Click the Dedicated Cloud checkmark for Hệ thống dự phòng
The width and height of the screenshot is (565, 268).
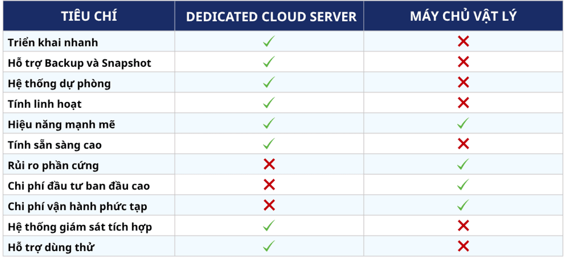[x=269, y=83]
